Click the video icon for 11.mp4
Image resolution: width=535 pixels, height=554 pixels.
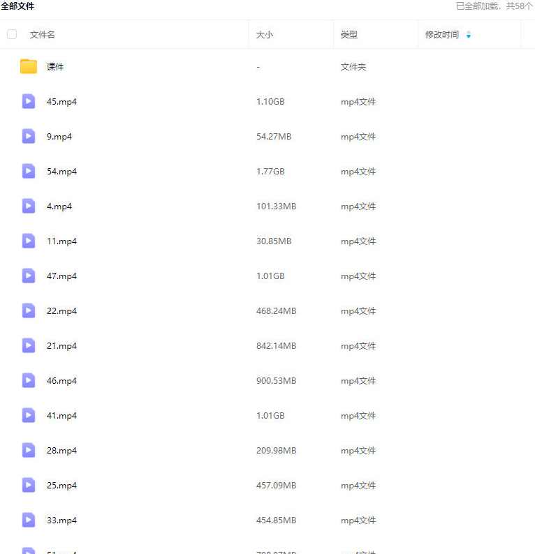(29, 241)
